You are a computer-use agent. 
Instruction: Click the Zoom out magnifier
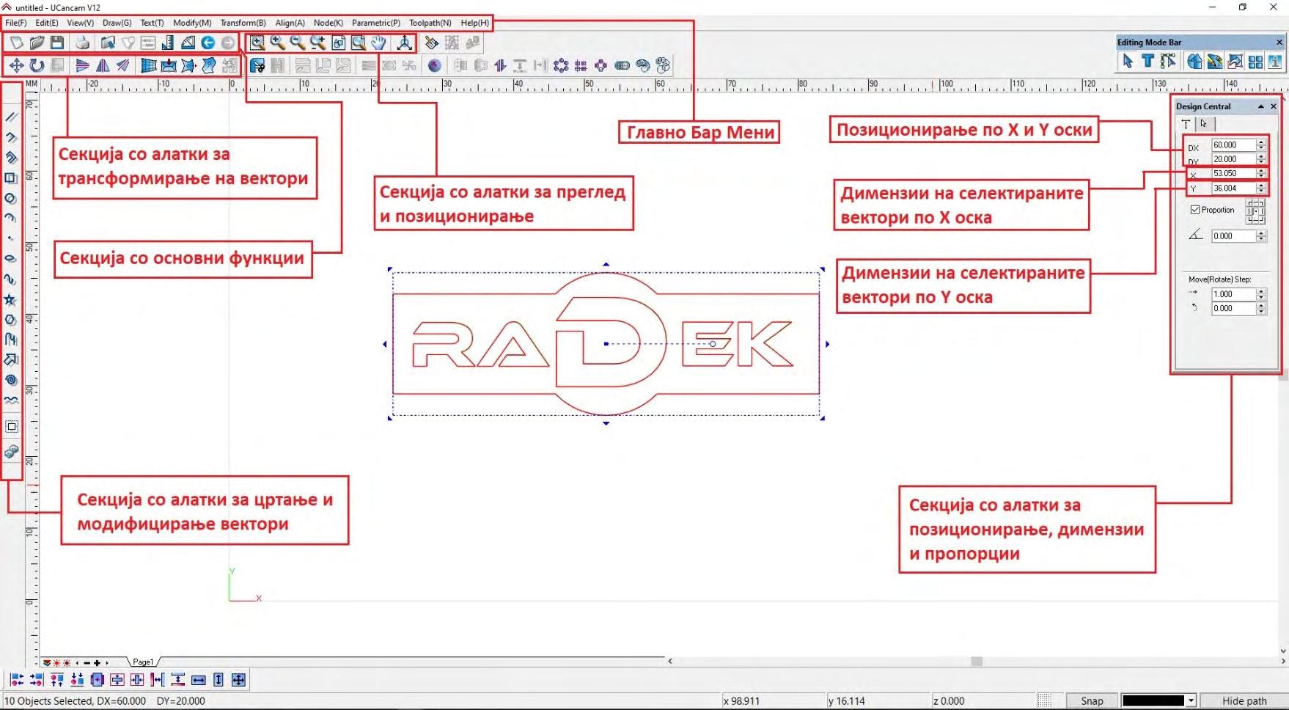(298, 43)
